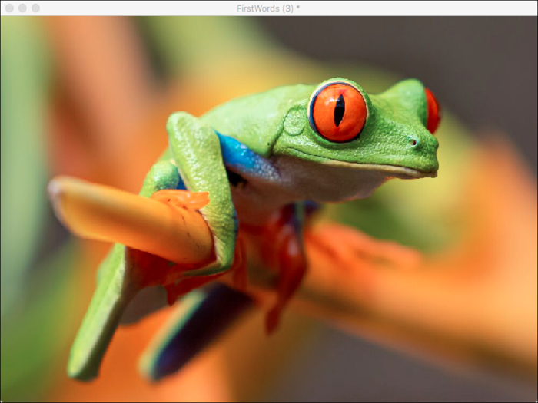Screen dimensions: 538x403
Task: Click the FirstWords (3) window title
Action: [268, 8]
